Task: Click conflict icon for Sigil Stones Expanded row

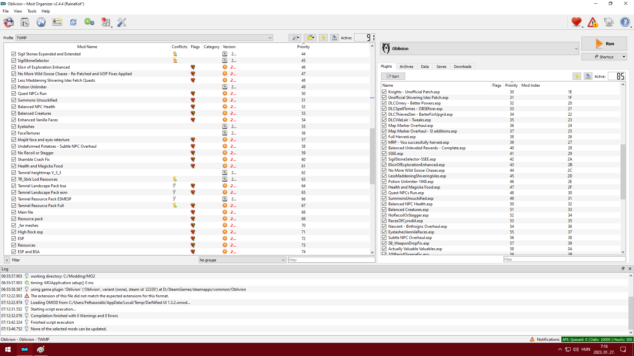Action: [175, 54]
